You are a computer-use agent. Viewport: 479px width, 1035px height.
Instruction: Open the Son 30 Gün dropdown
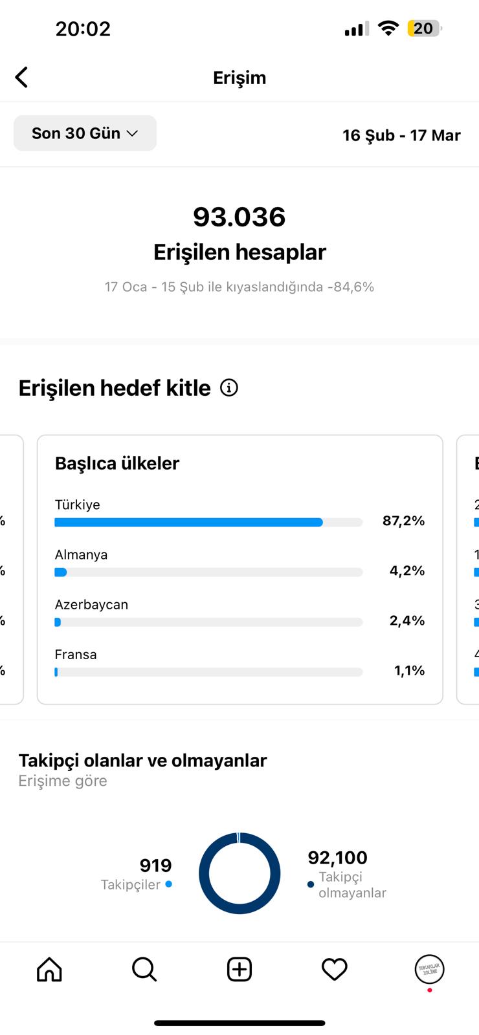[85, 133]
